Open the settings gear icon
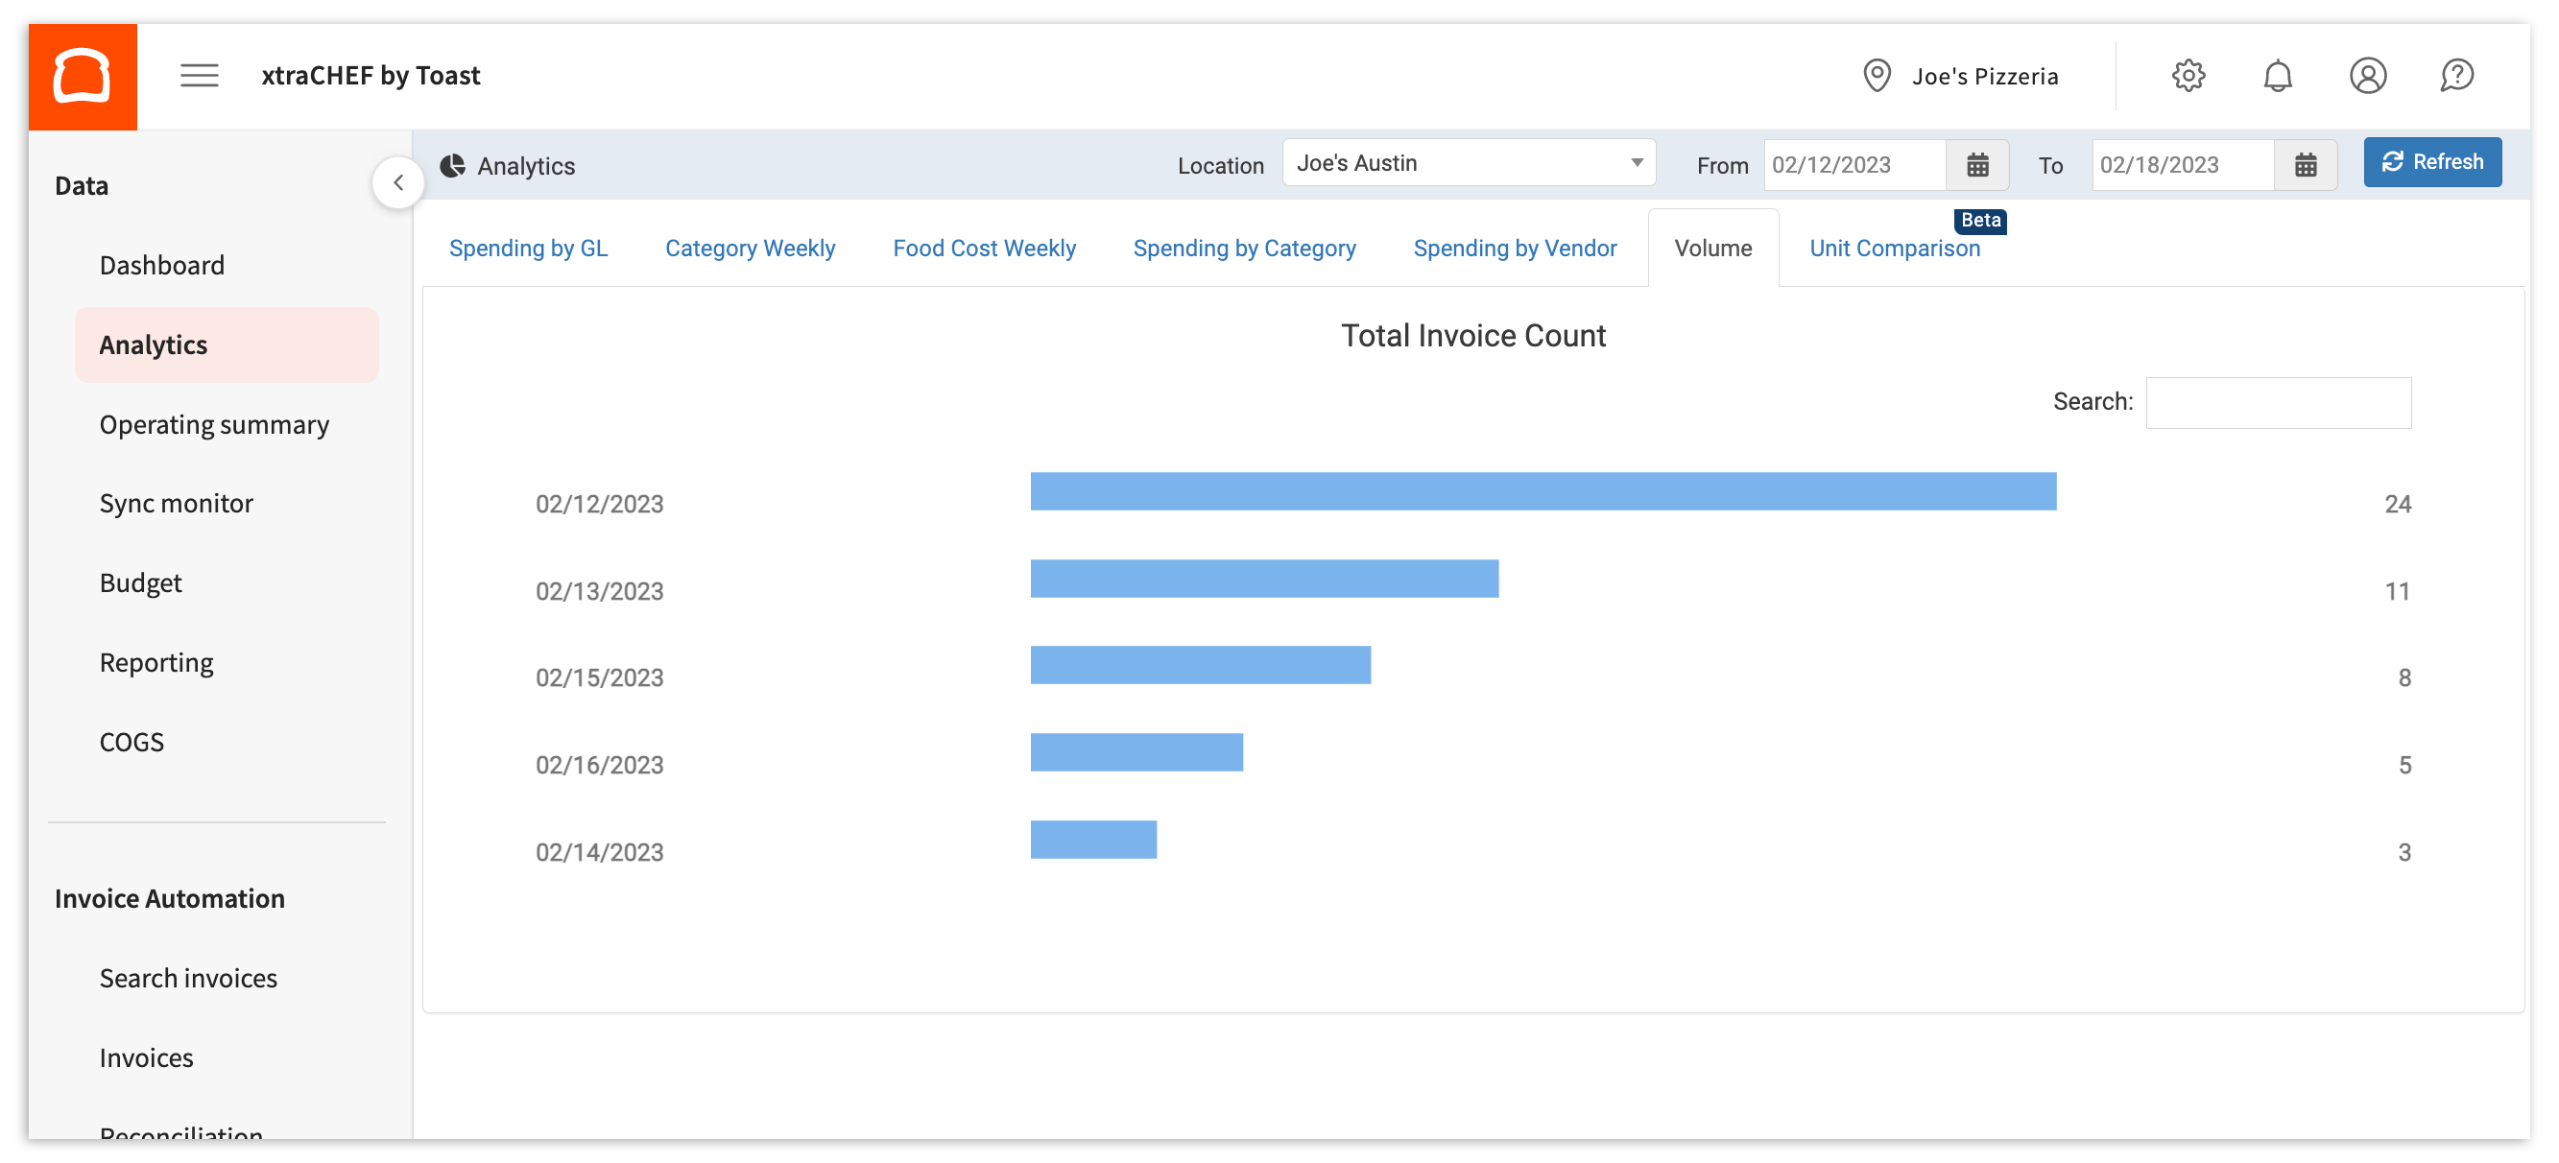This screenshot has height=1163, width=2559. coord(2188,75)
